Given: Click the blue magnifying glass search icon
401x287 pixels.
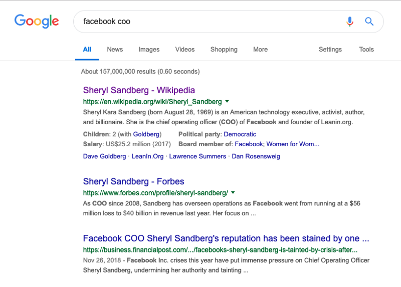Looking at the screenshot, I should click(x=369, y=22).
